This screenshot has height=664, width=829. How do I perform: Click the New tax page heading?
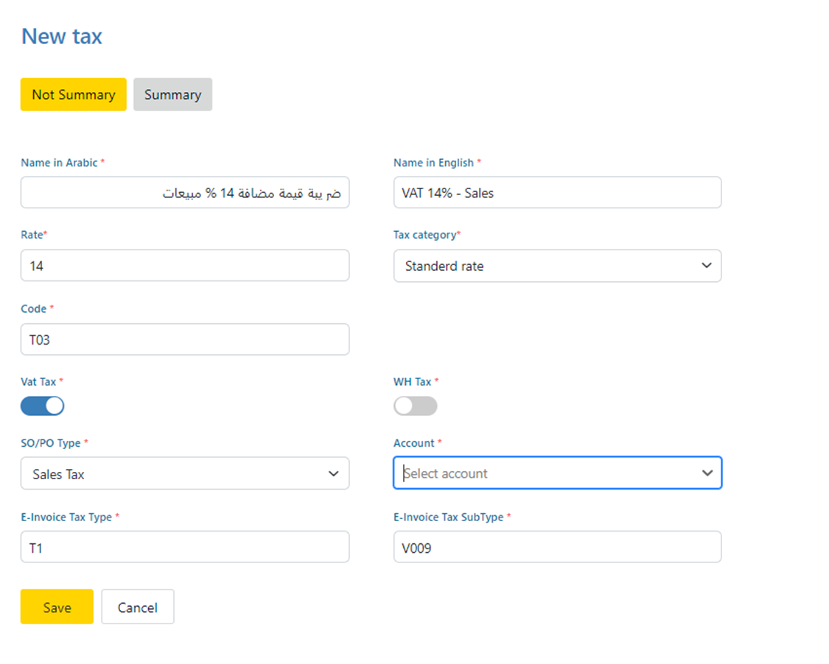(62, 36)
